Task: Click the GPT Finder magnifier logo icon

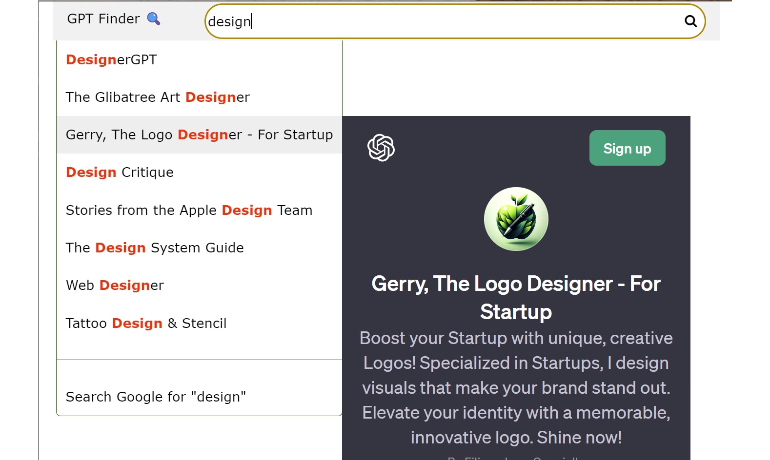Action: tap(154, 19)
